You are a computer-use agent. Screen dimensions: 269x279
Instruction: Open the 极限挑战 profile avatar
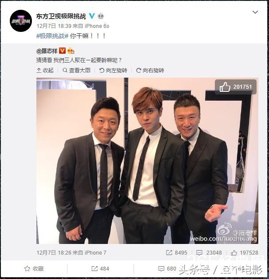coord(21,21)
